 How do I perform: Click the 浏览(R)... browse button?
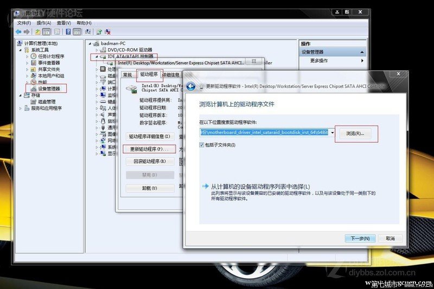(355, 134)
